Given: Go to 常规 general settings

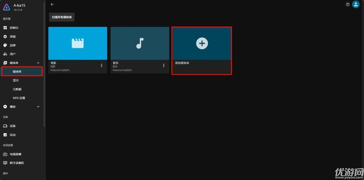Looking at the screenshot, I should (x=13, y=37).
